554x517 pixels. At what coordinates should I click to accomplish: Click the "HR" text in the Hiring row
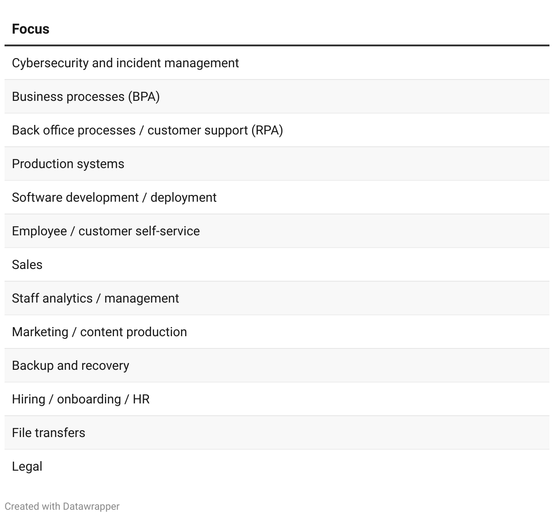coord(141,399)
